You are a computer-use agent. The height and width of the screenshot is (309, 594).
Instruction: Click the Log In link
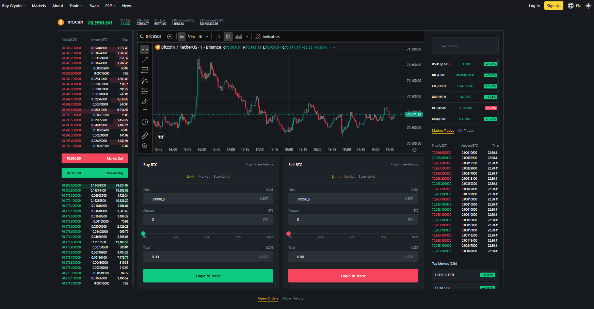point(534,6)
